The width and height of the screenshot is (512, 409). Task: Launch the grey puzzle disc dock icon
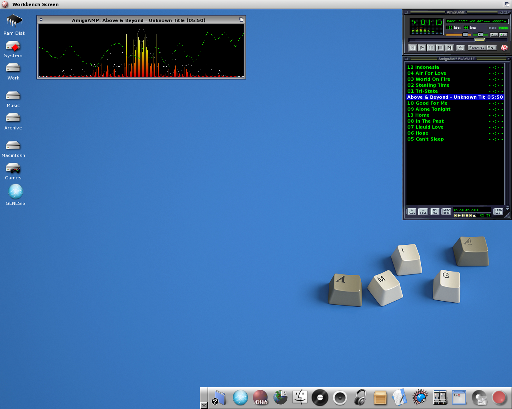[x=479, y=398]
